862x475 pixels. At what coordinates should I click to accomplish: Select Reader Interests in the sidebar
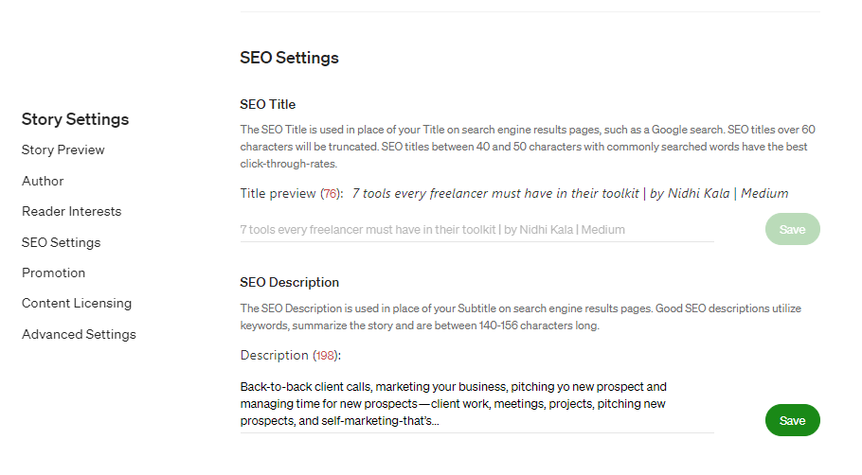[71, 211]
